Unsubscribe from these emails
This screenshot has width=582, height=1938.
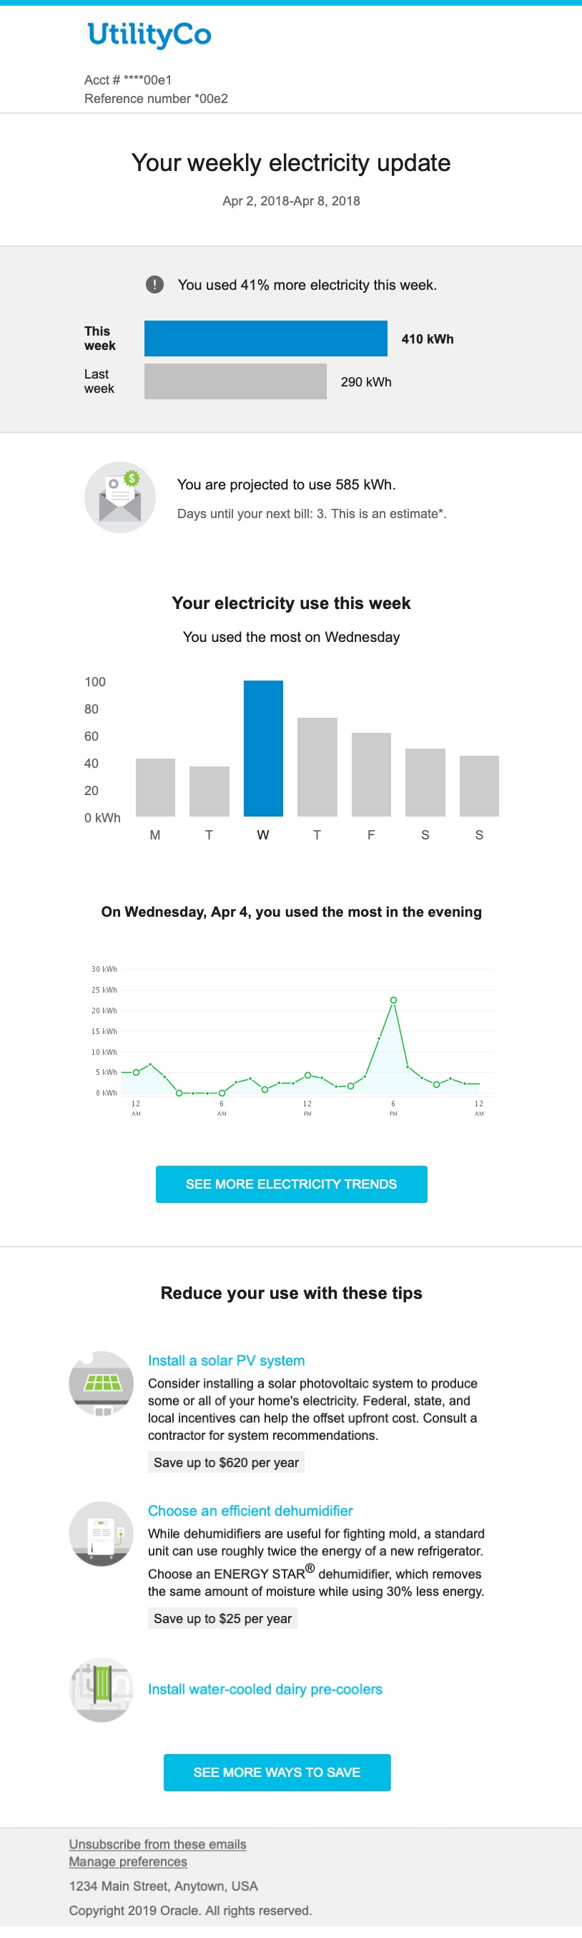tap(157, 1844)
